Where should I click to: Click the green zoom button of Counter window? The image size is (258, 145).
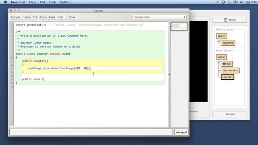(x=19, y=11)
